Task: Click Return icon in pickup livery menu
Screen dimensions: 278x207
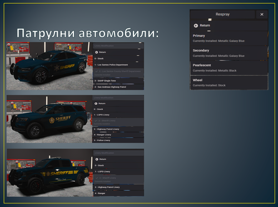Action: pyautogui.click(x=97, y=159)
